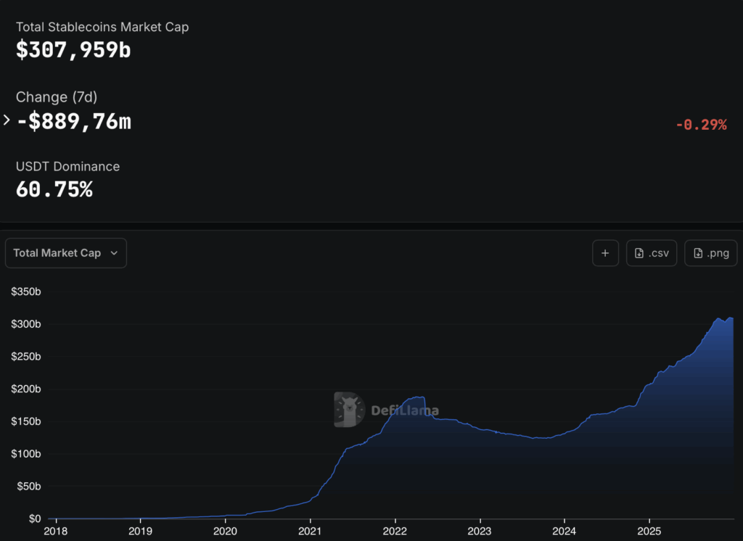Click the $250b y-axis label
This screenshot has width=743, height=541.
[26, 357]
